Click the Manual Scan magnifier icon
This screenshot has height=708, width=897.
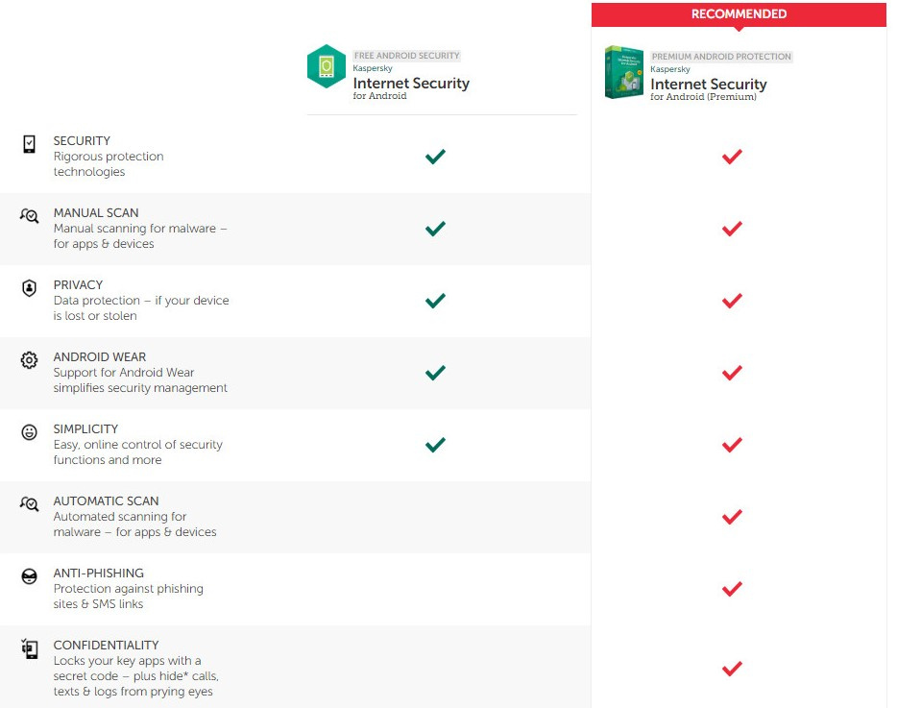tap(30, 216)
